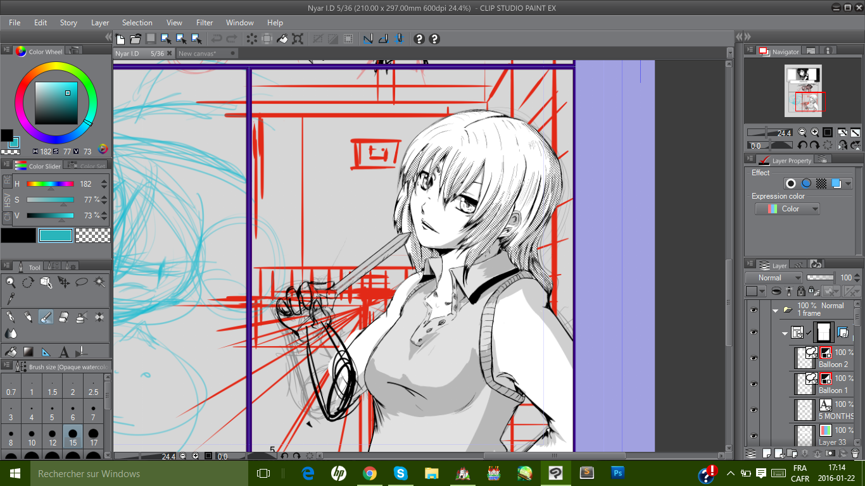Collapse the frame border layer group
This screenshot has width=865, height=486.
[785, 333]
